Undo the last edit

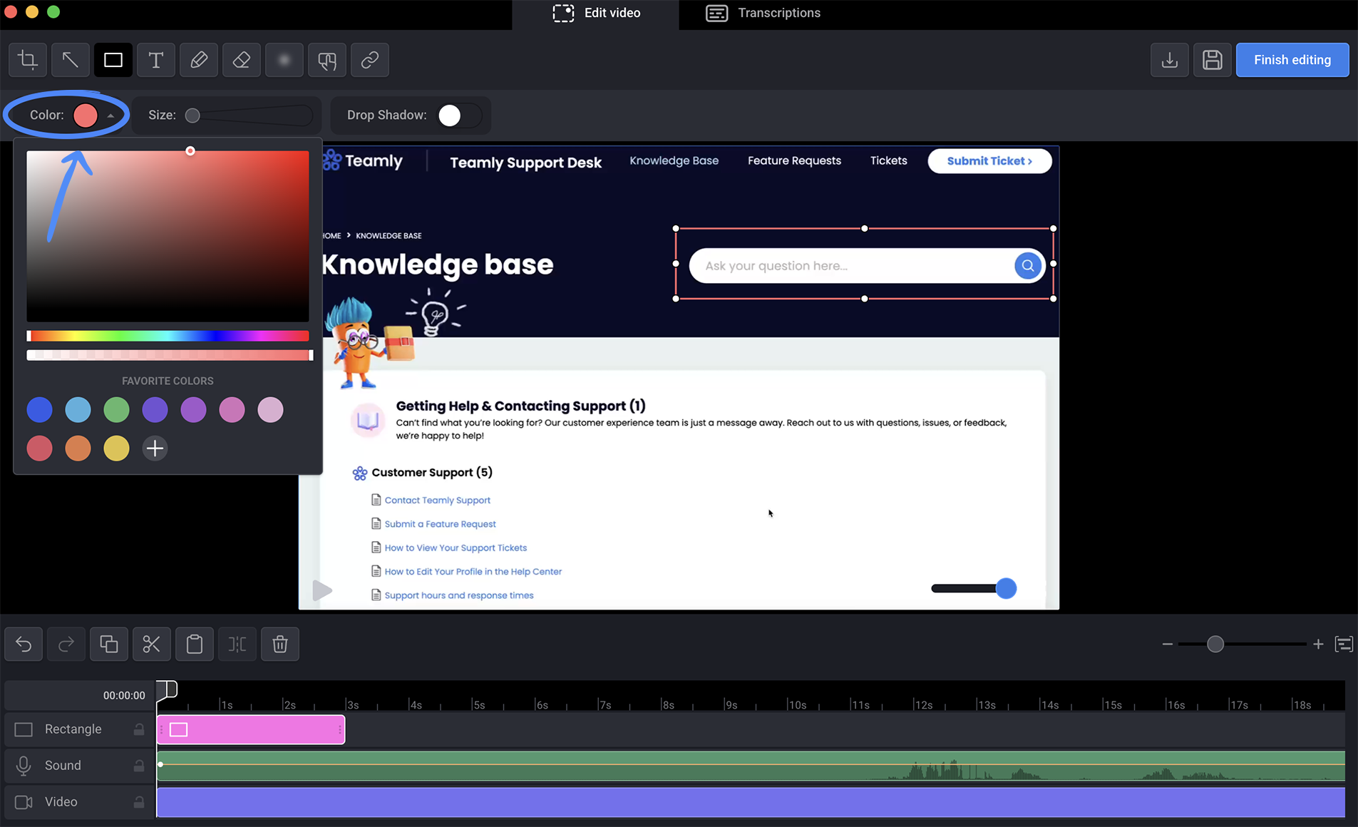click(x=24, y=644)
